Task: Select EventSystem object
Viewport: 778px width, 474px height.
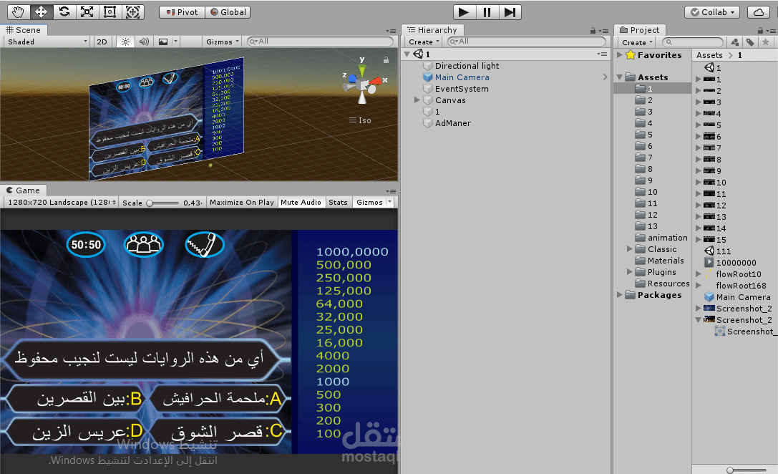Action: click(462, 88)
